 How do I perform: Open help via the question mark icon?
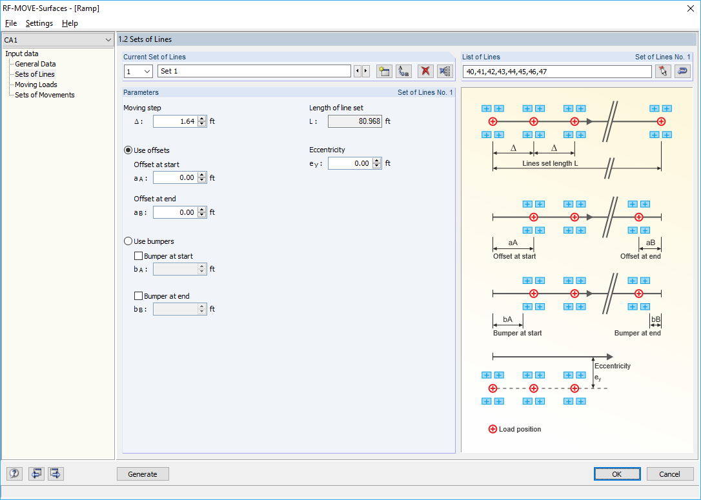14,474
